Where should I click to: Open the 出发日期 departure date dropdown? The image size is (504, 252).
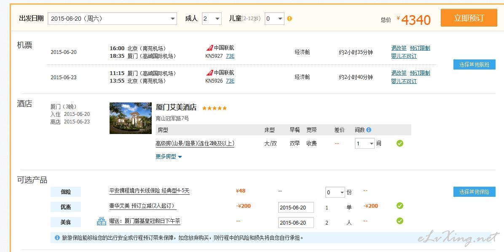pos(112,19)
